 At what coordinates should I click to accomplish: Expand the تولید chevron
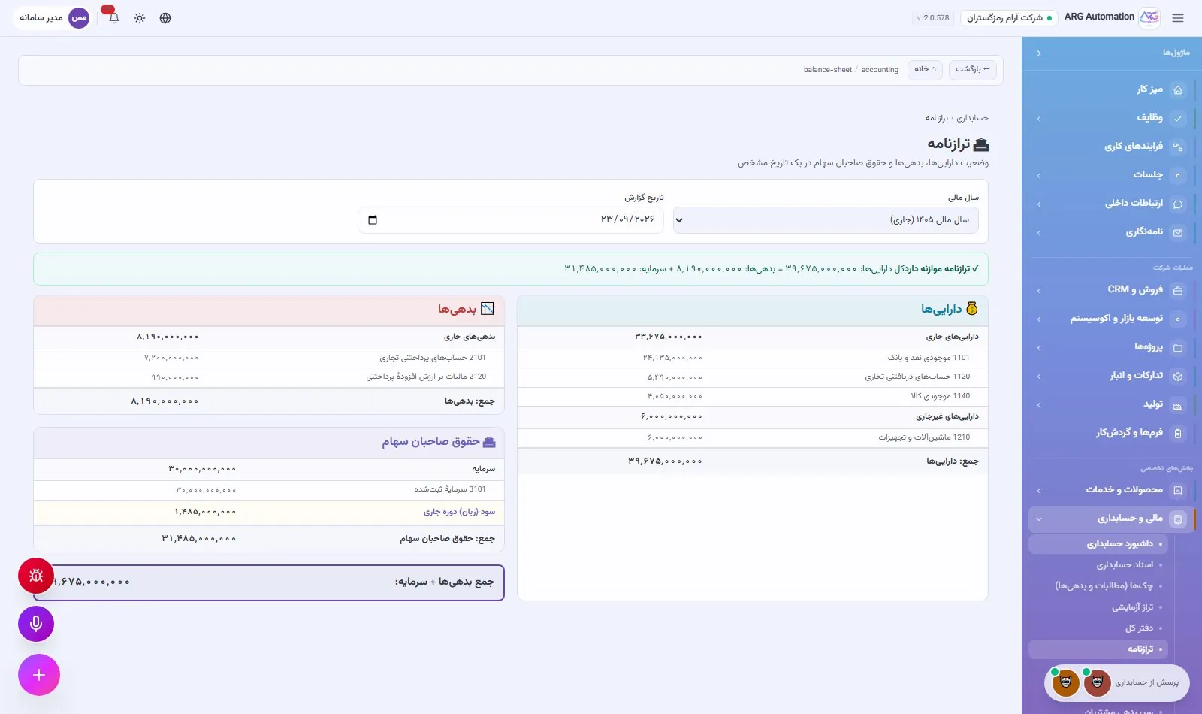(1038, 405)
